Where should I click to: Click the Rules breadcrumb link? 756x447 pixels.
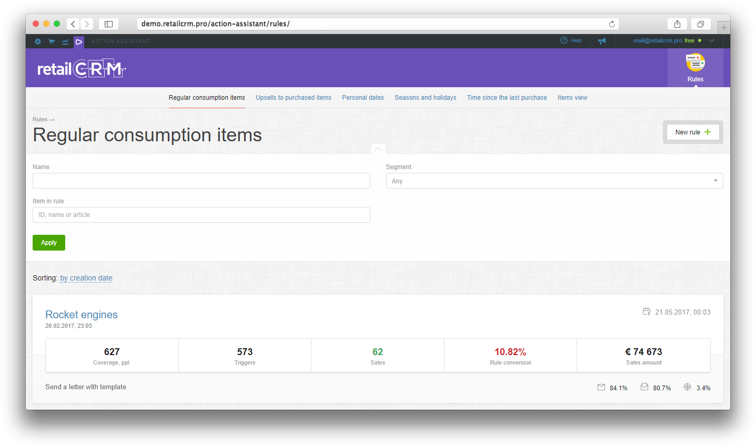click(x=40, y=119)
